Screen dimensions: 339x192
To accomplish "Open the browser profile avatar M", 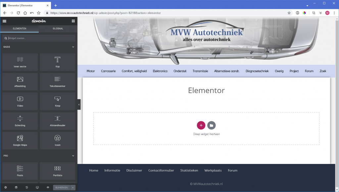I will tap(327, 13).
